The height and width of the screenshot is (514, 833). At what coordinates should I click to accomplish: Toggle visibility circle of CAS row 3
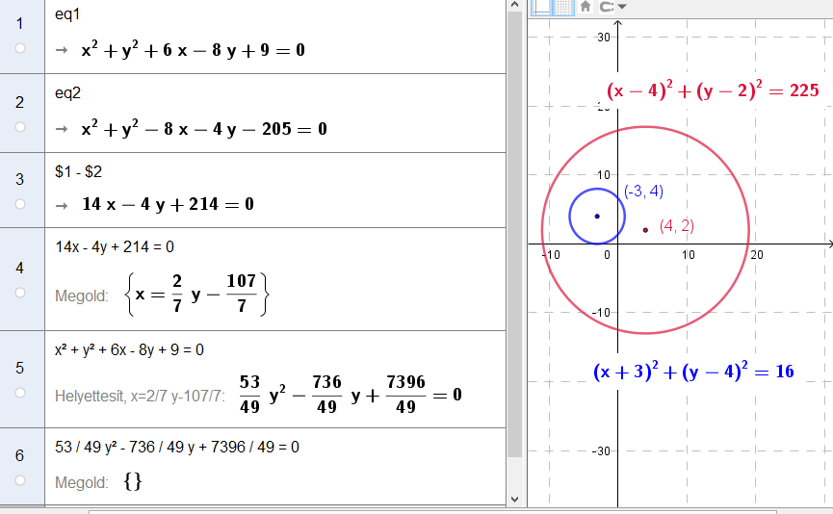21,203
